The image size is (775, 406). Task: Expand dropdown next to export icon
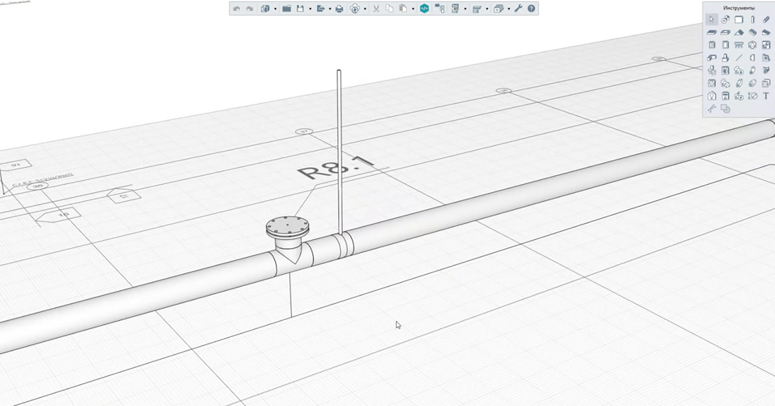[330, 9]
